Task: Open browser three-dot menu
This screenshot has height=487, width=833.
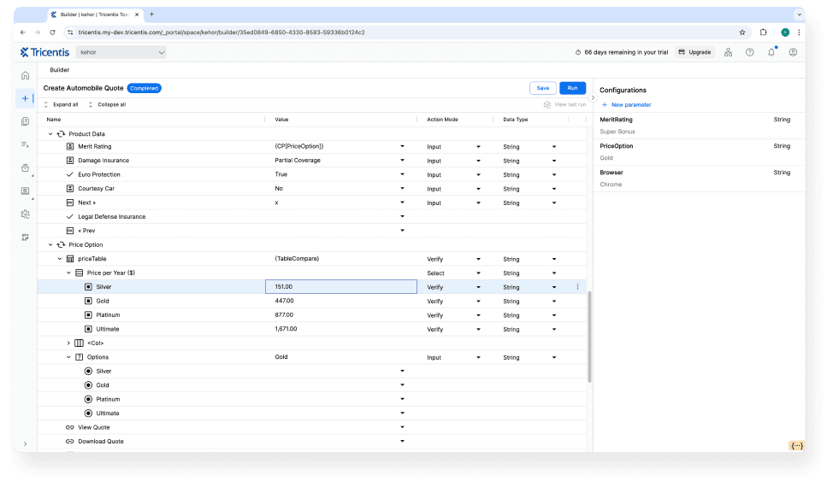Action: click(x=799, y=32)
